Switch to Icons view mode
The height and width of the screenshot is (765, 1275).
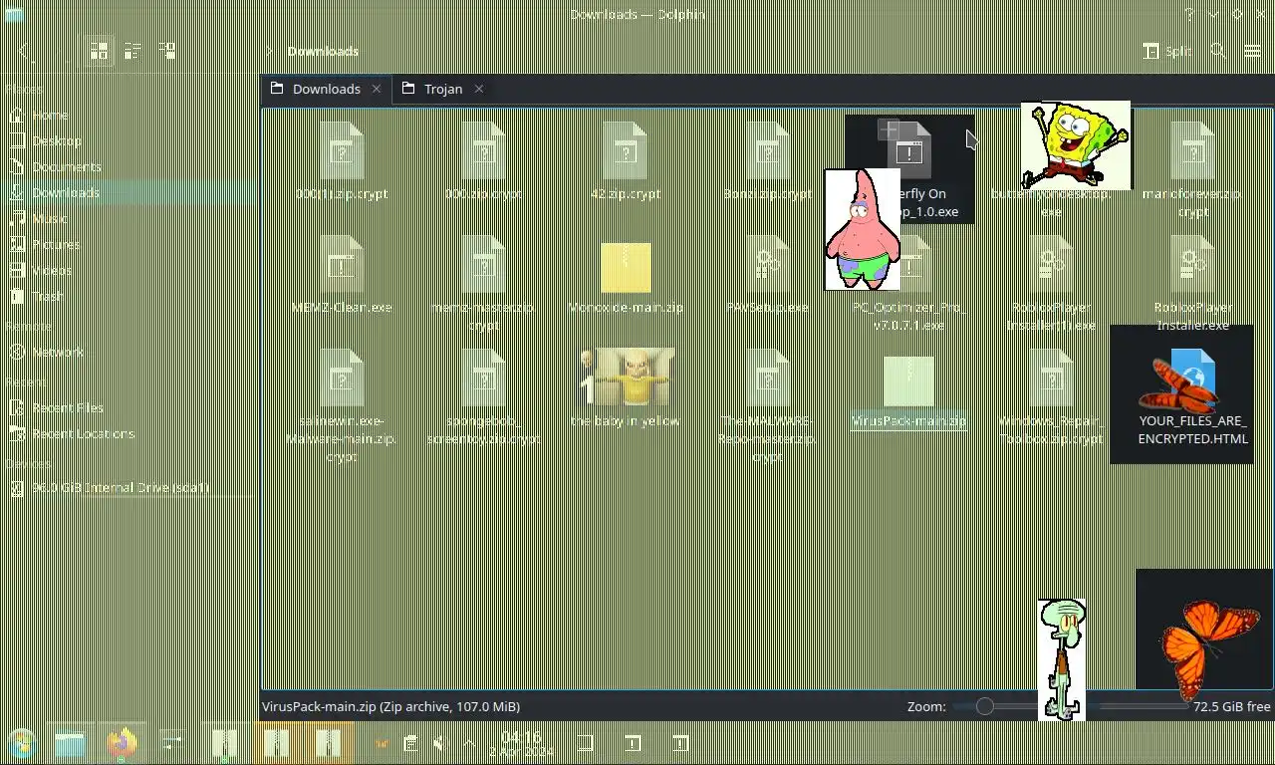100,51
